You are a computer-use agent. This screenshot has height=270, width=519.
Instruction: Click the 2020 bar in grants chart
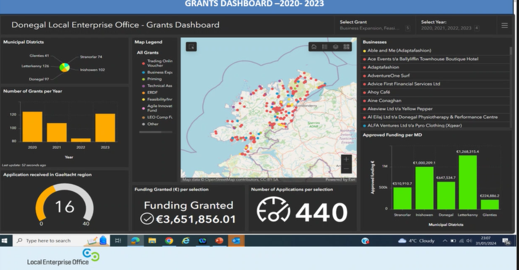click(x=32, y=126)
